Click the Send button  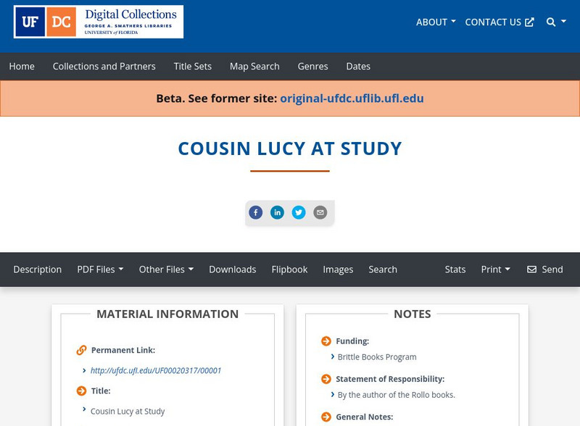[545, 270]
